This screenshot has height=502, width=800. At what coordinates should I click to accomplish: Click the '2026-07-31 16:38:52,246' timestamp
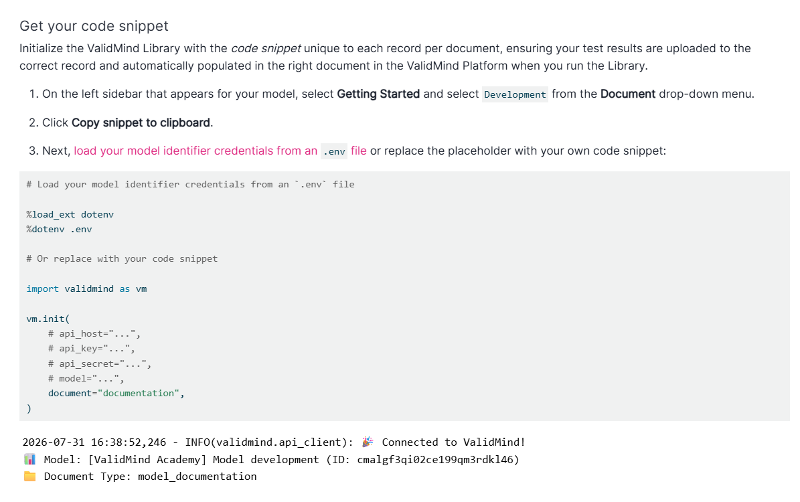point(94,442)
